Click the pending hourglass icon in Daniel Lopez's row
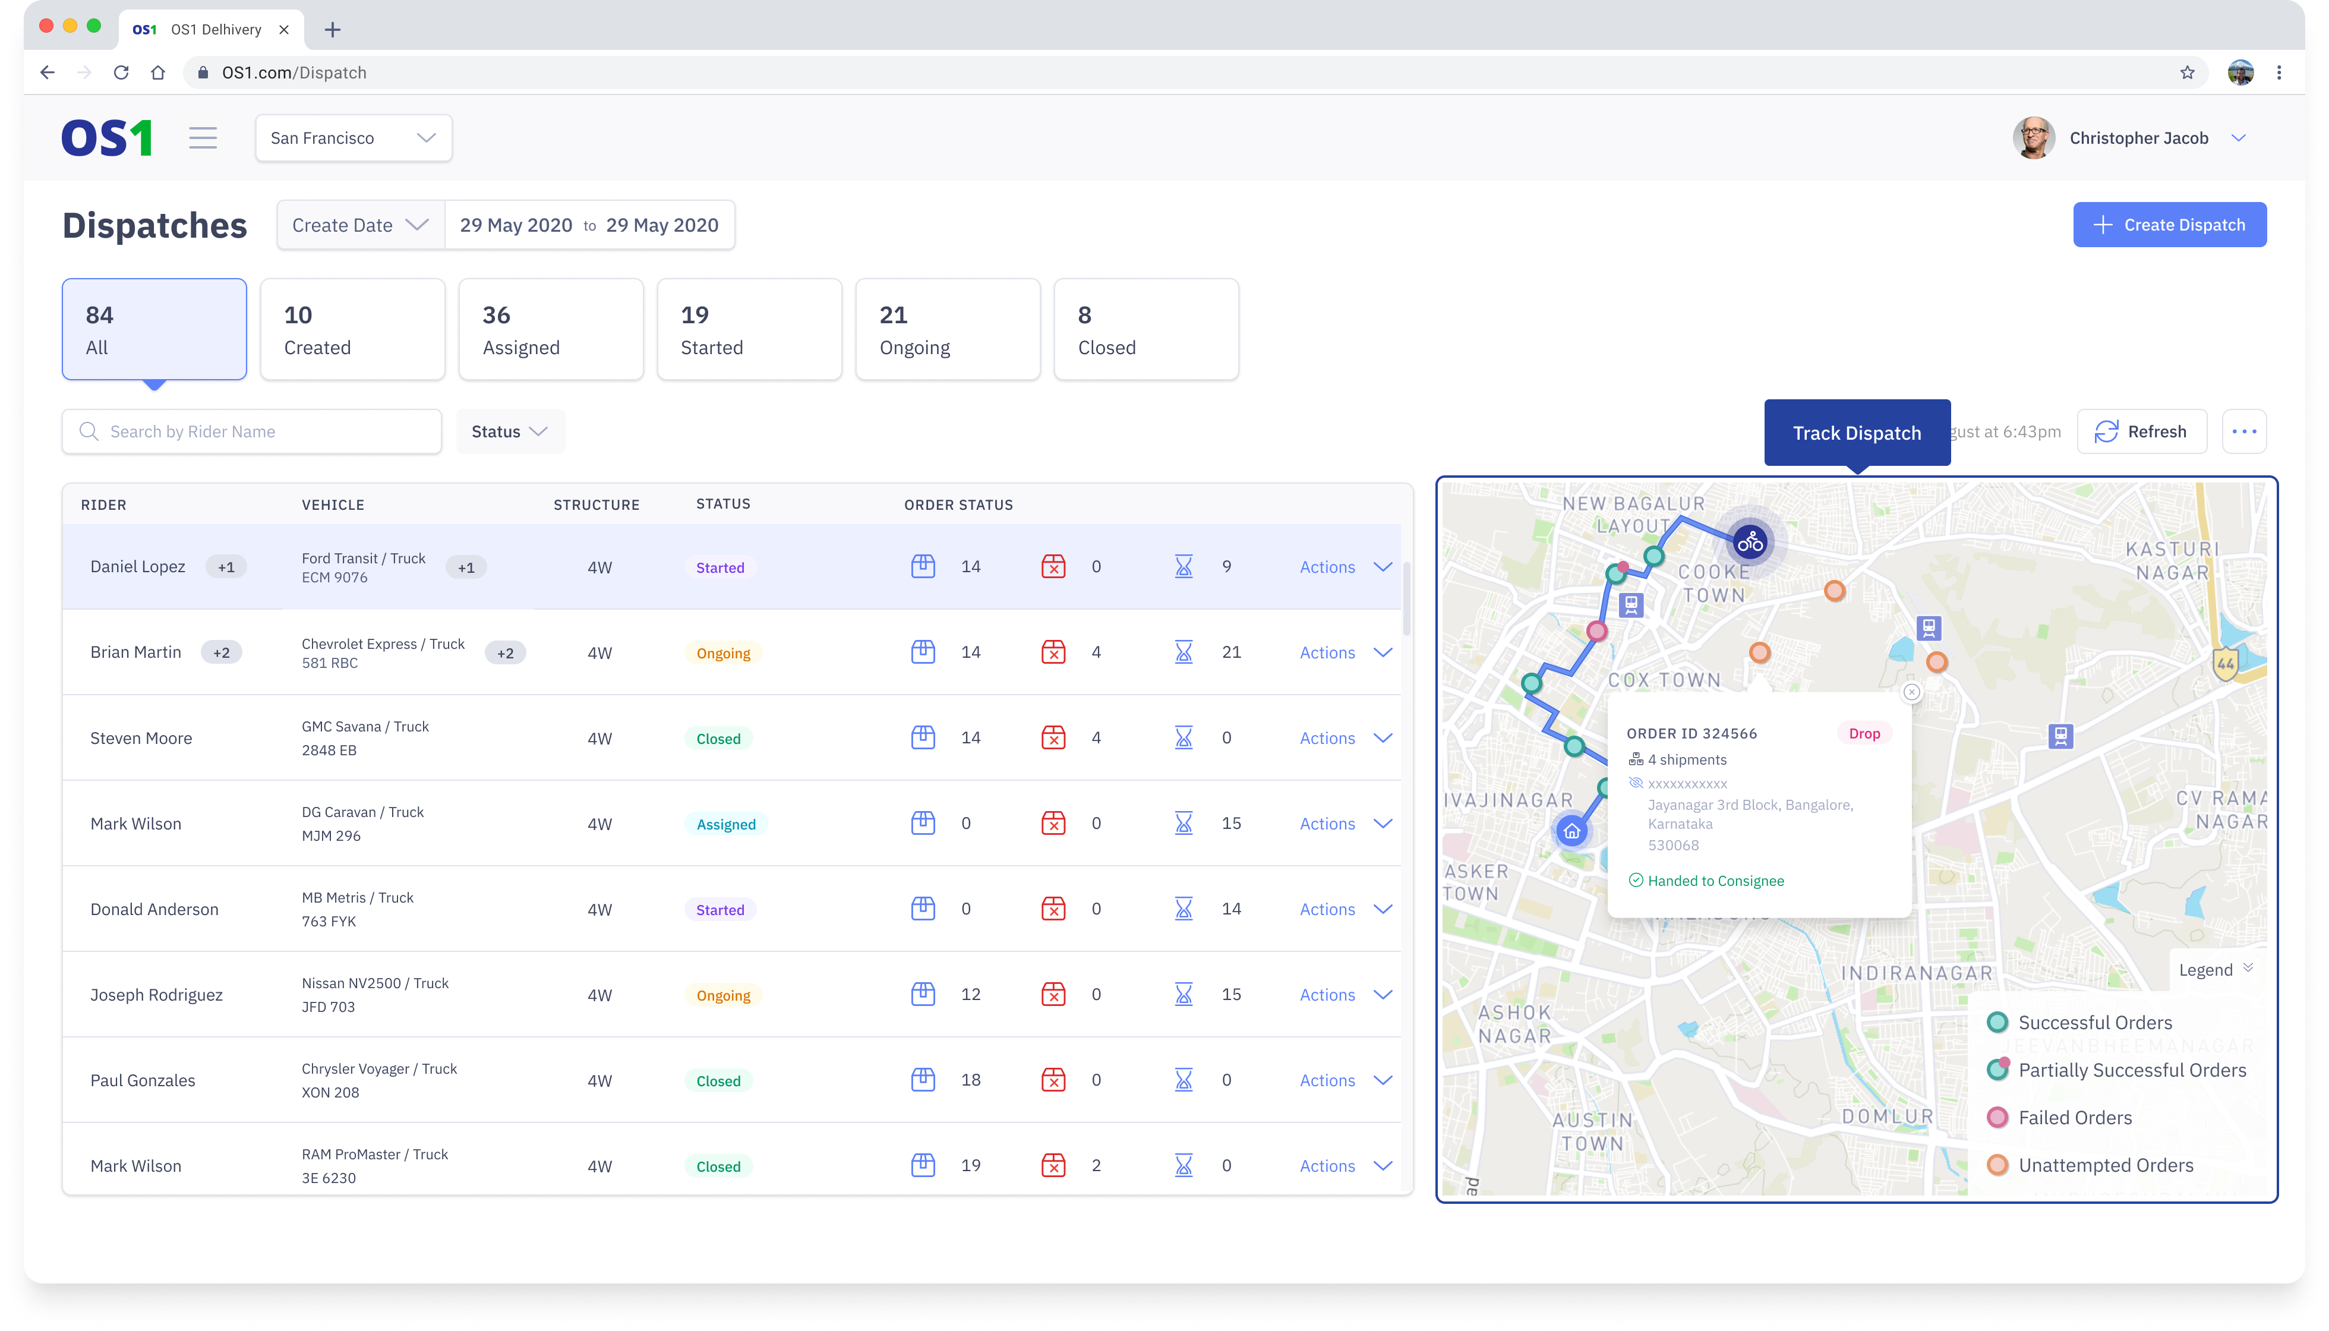2329x1331 pixels. point(1184,567)
